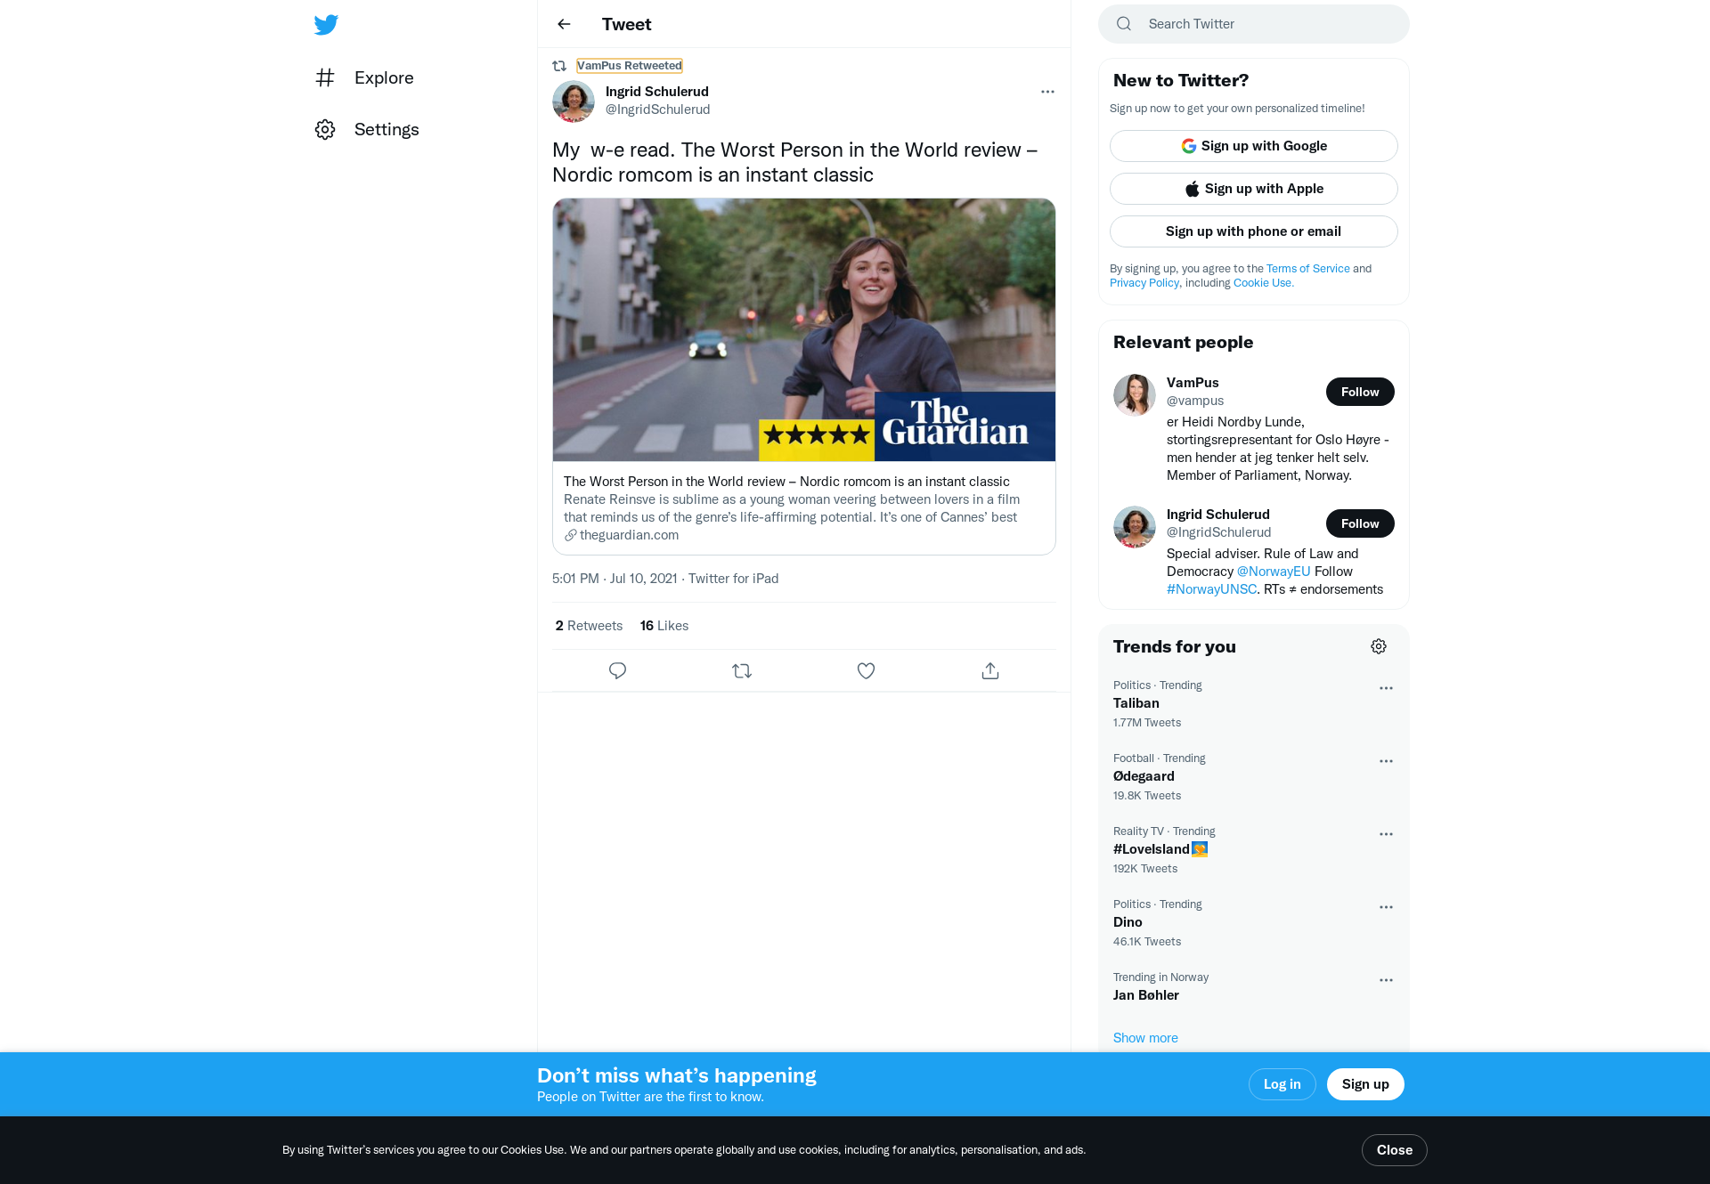Open Trends settings gear icon
This screenshot has width=1710, height=1184.
click(x=1379, y=646)
